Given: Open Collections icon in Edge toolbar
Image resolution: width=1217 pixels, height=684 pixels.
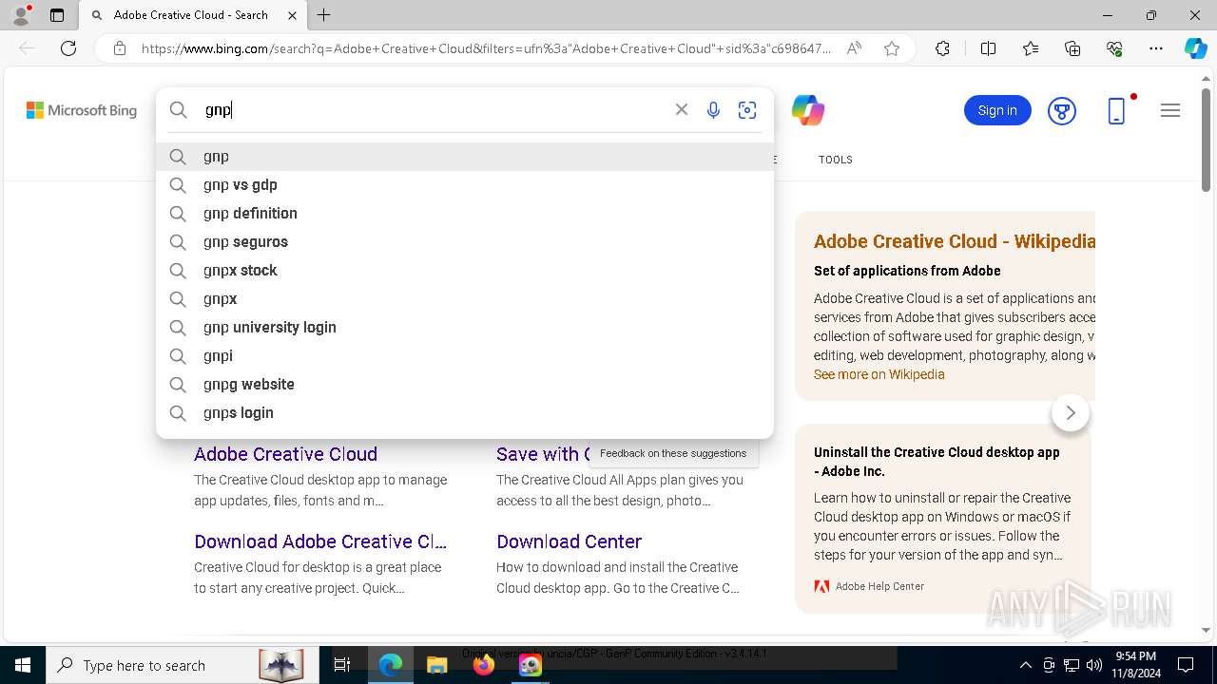Looking at the screenshot, I should [x=1072, y=48].
